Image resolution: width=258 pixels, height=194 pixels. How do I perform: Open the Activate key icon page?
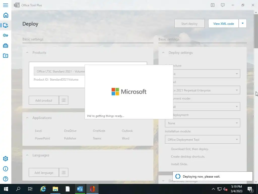pos(6,35)
